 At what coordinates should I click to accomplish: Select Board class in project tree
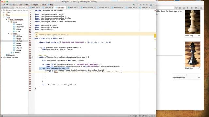(x=19, y=24)
